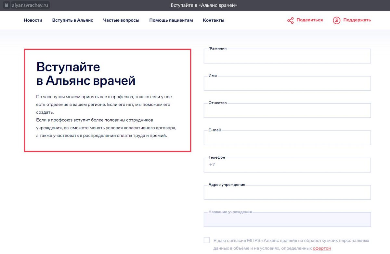Viewport: 390px width, 254px height.
Task: Click the consent text Я даю согласие МПРЗ
Action: [x=291, y=245]
